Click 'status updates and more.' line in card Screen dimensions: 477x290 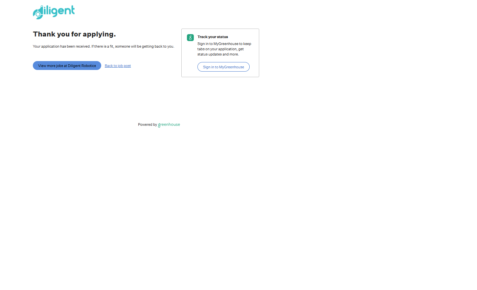(x=218, y=55)
